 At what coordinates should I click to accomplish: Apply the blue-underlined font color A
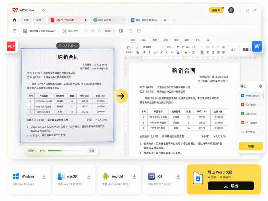pos(178,52)
